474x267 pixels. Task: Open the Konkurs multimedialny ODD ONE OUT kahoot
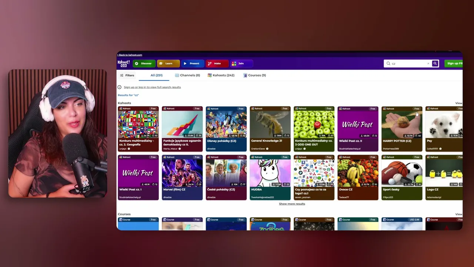(314, 129)
